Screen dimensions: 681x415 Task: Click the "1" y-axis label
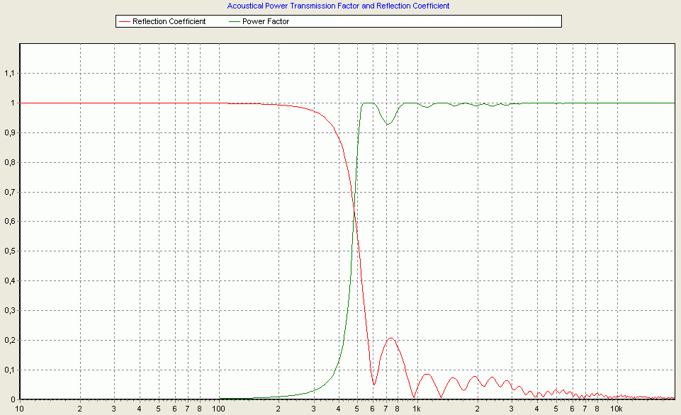coord(13,103)
